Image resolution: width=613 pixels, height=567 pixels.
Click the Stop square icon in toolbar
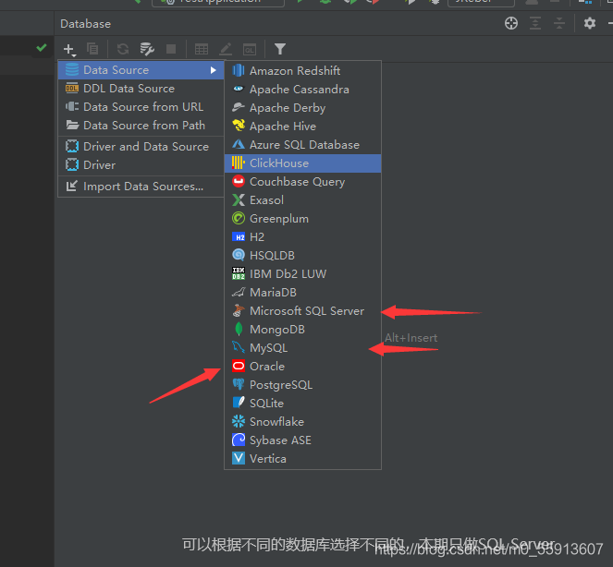click(x=171, y=49)
